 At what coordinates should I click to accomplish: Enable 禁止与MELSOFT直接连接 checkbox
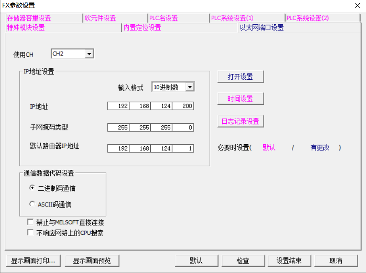click(30, 222)
